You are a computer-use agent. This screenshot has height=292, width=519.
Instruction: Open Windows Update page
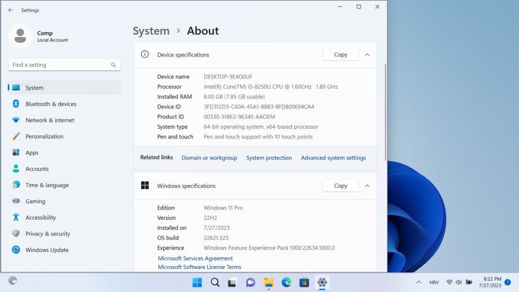pyautogui.click(x=47, y=250)
